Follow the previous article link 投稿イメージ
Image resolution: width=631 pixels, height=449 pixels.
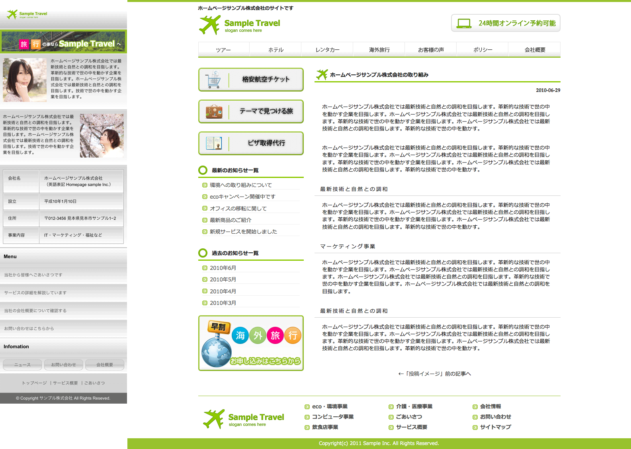click(435, 374)
